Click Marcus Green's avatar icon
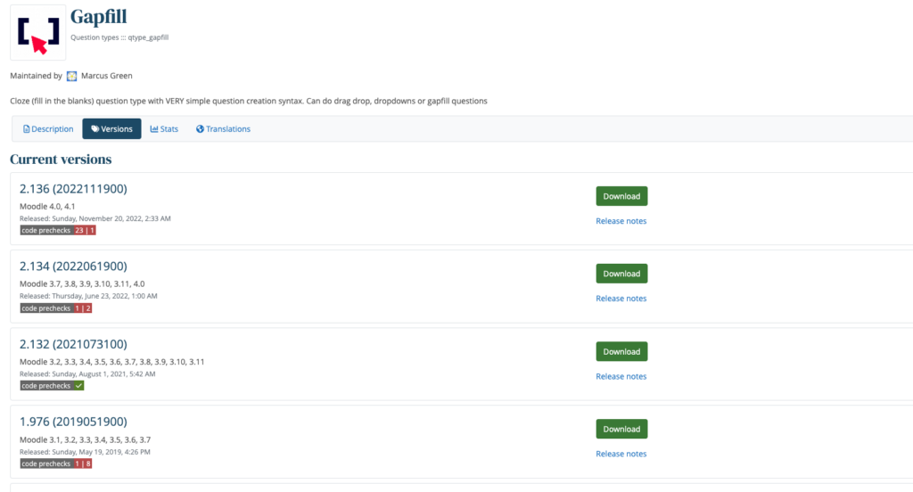The height and width of the screenshot is (492, 913). (x=71, y=77)
